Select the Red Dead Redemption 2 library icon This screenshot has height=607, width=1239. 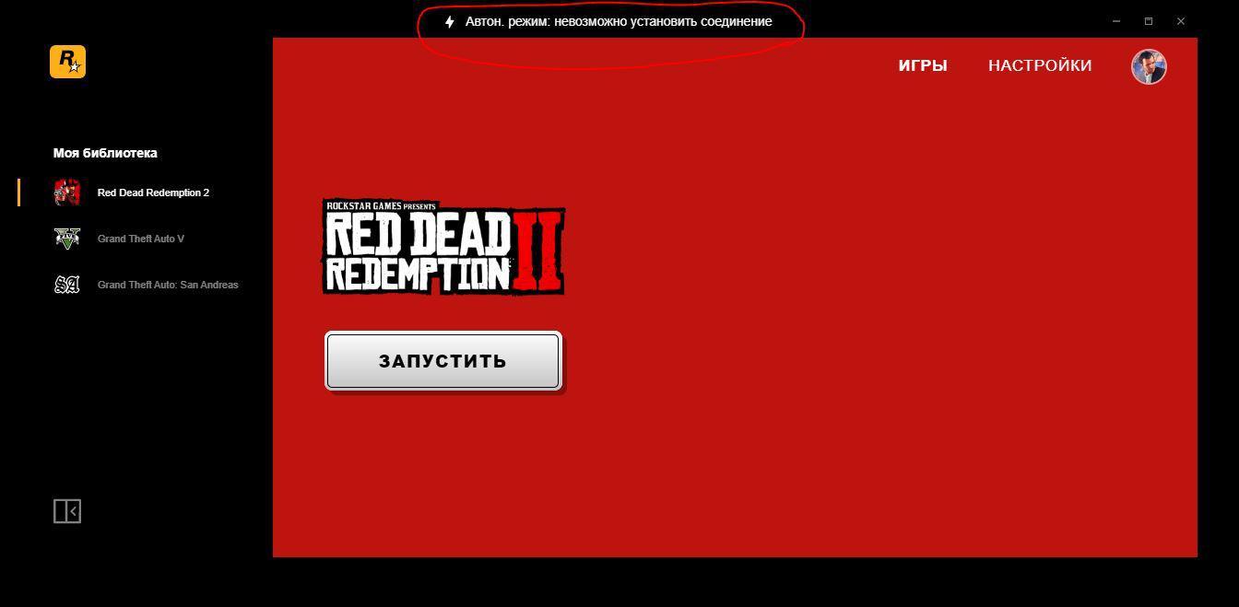tap(67, 193)
